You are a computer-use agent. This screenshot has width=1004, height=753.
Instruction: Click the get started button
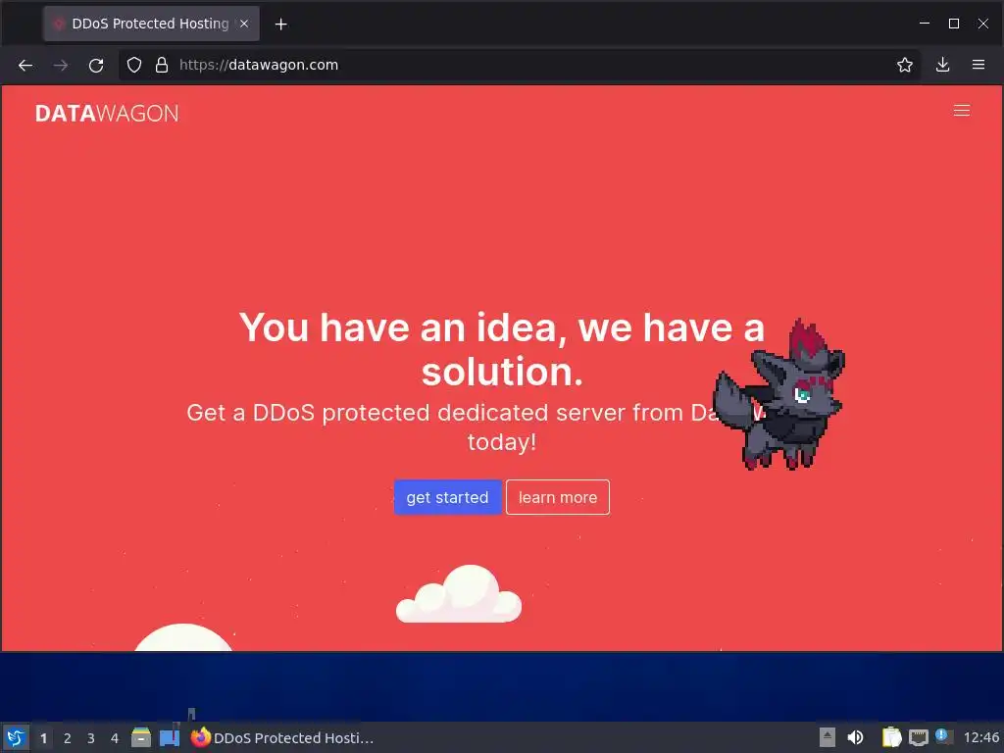pyautogui.click(x=447, y=497)
